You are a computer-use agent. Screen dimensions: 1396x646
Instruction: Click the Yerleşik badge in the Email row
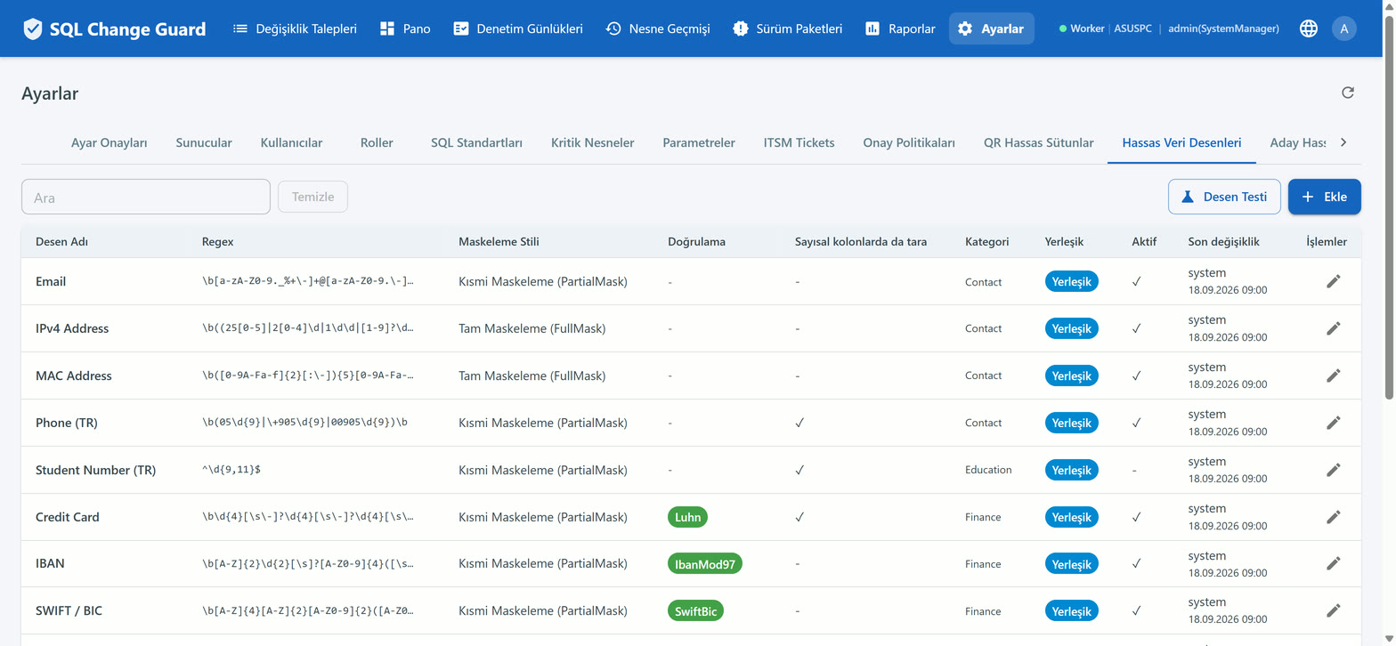click(1072, 281)
